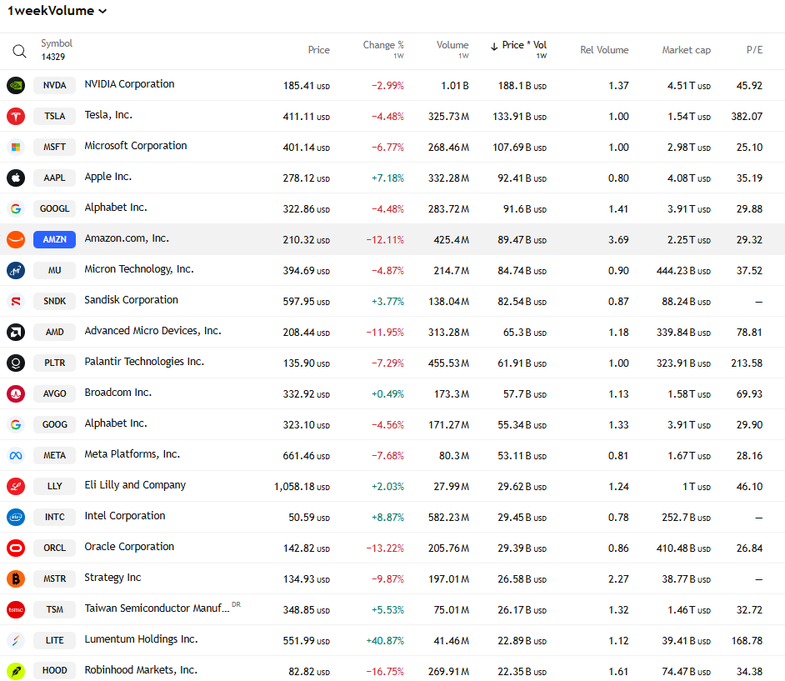Click the Robinhood logo icon
This screenshot has height=681, width=785.
click(16, 671)
